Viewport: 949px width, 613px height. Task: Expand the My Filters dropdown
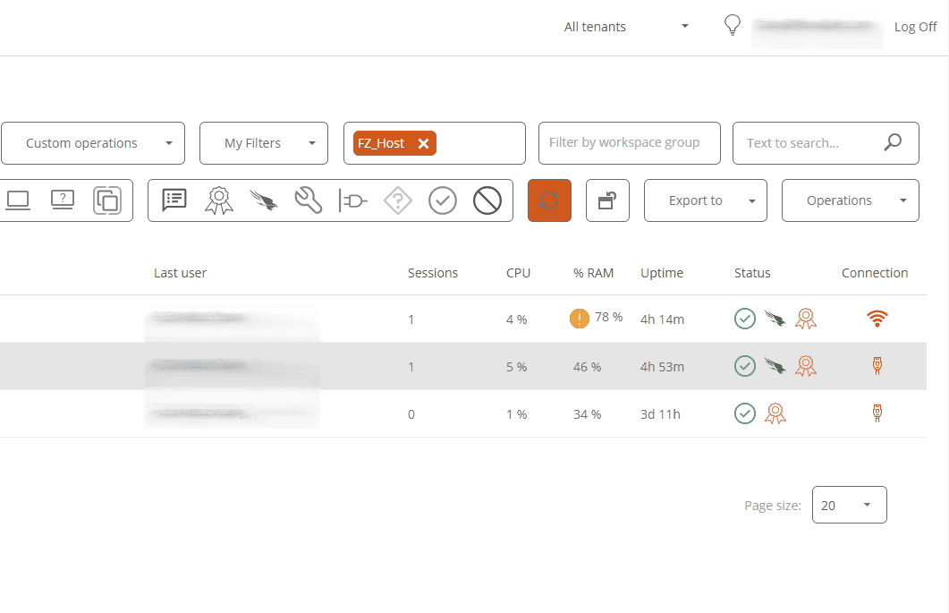[x=263, y=143]
